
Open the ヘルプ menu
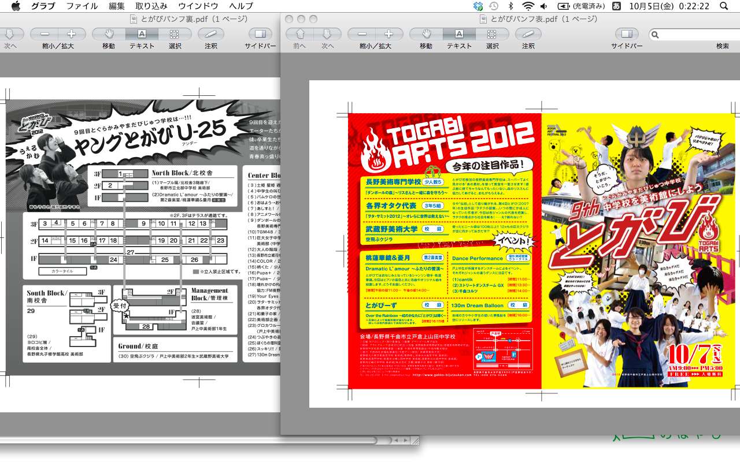(241, 6)
